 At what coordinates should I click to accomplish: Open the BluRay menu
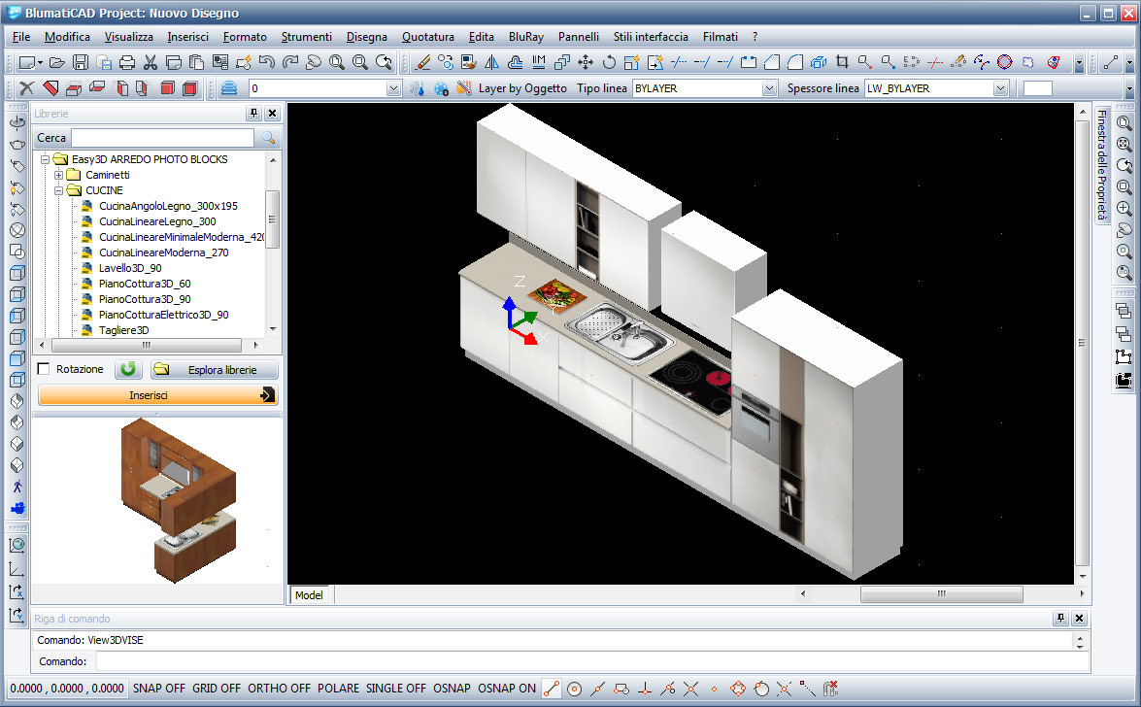coord(525,37)
